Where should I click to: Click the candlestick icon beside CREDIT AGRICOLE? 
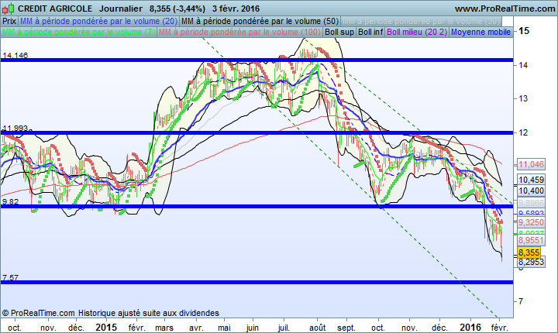9,9
